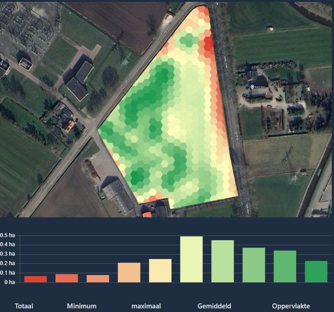Select the medium green ninth histogram bar
This screenshot has height=312, width=334.
[x=285, y=266]
